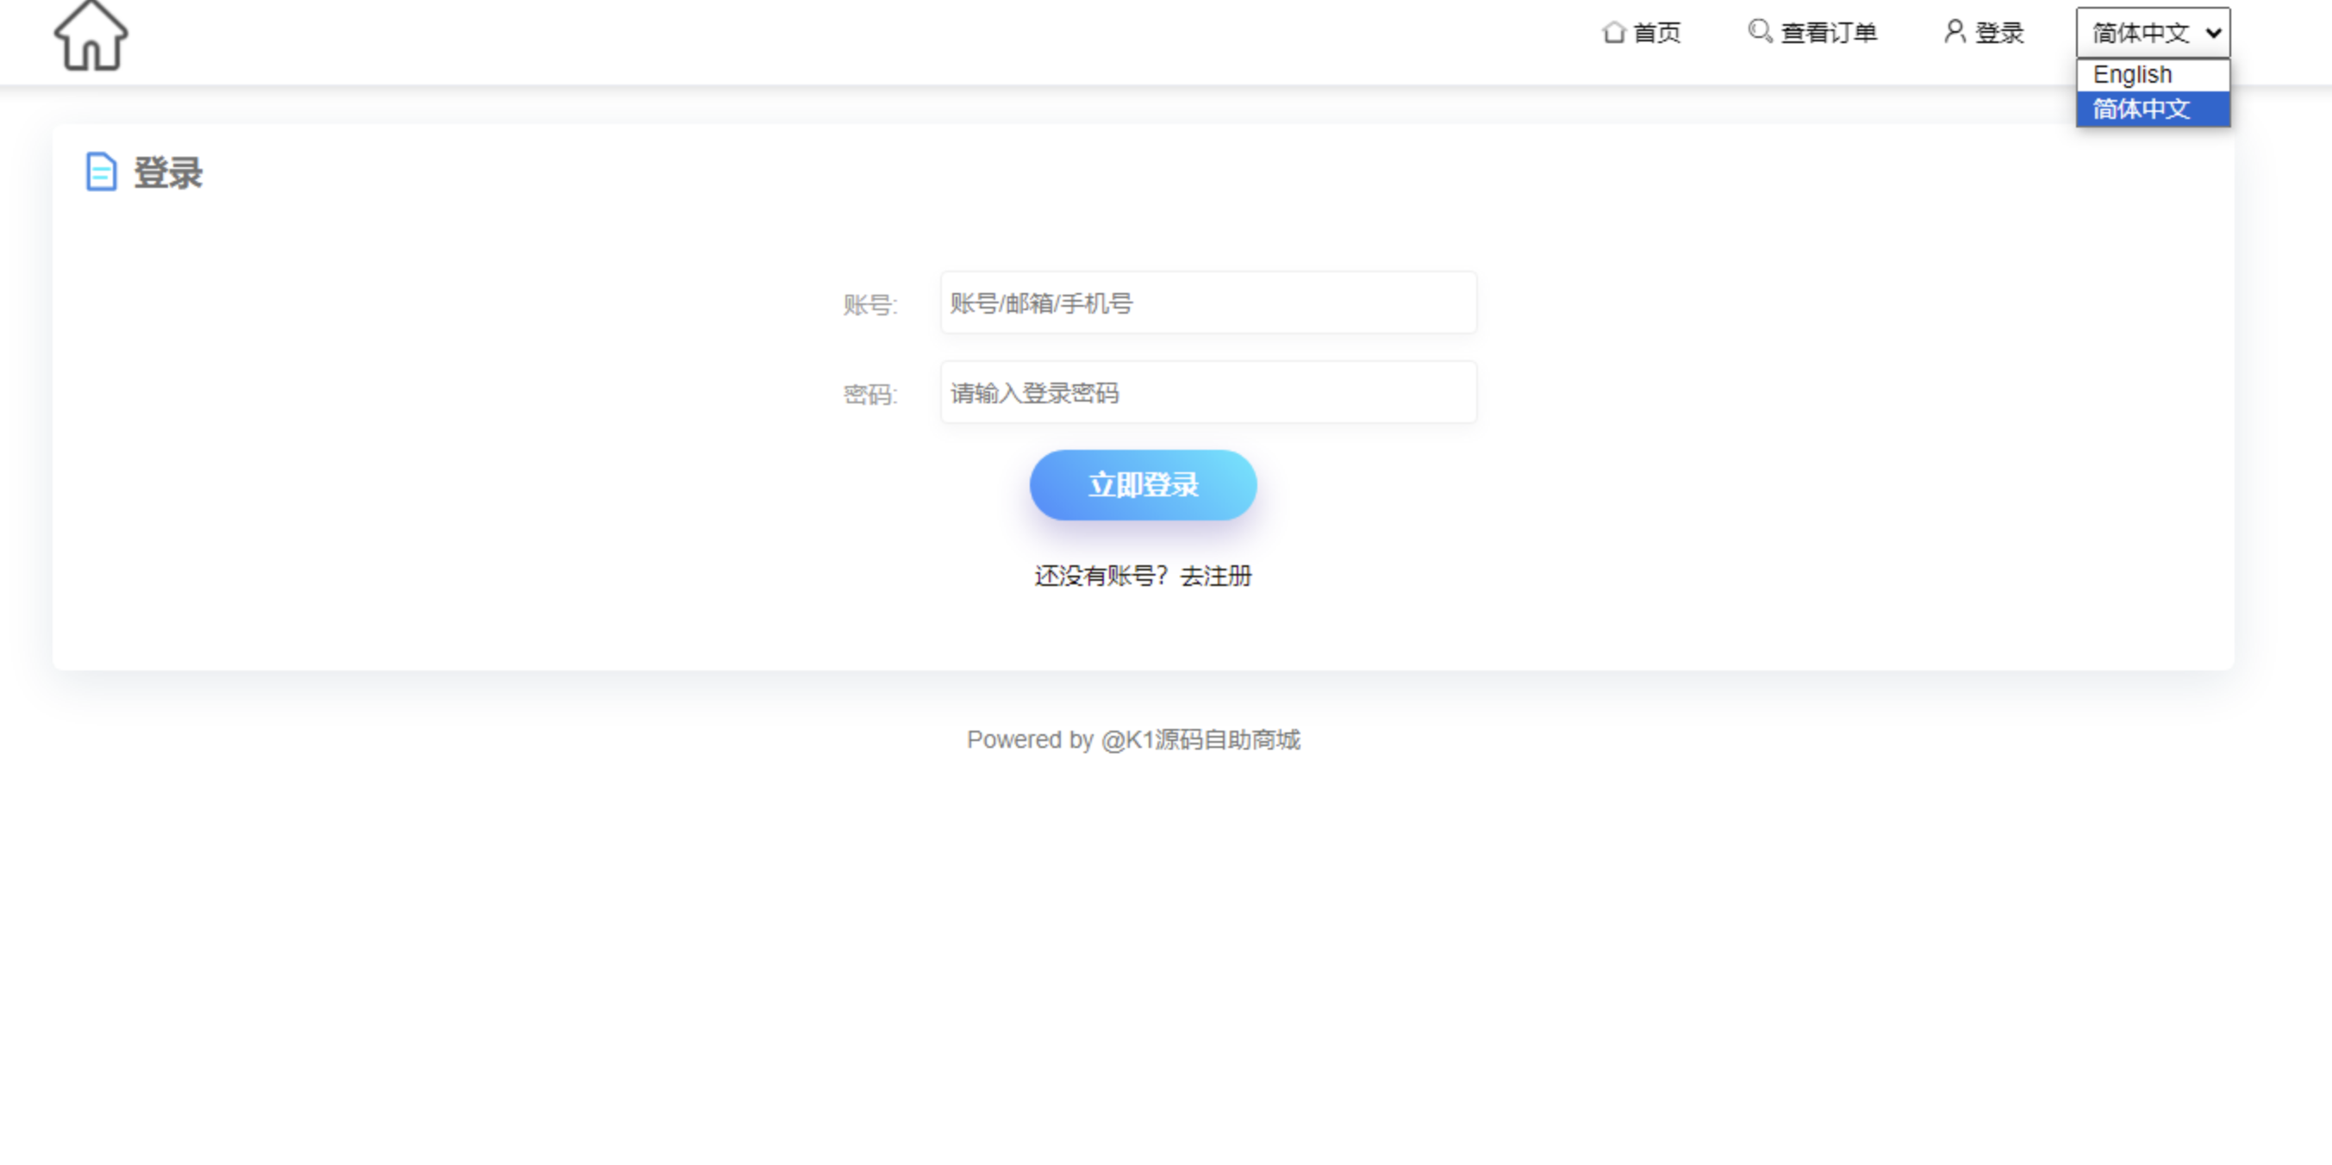This screenshot has height=1165, width=2332.
Task: Click the document icon next to 登录 heading
Action: coord(103,171)
